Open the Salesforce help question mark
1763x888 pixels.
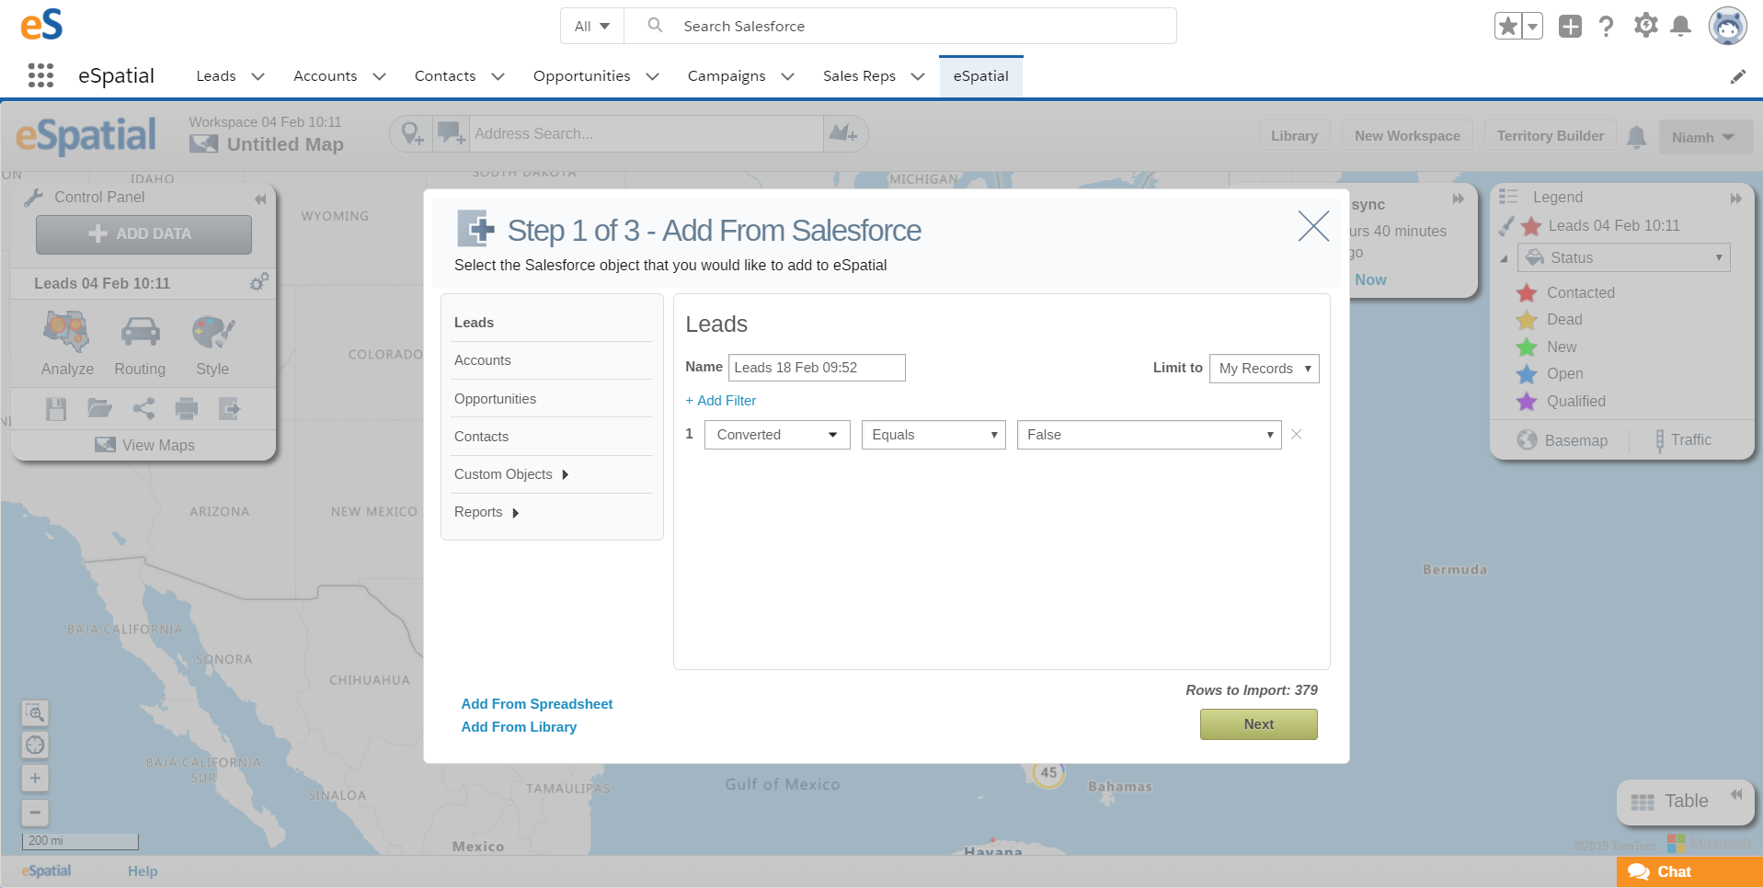1607,26
